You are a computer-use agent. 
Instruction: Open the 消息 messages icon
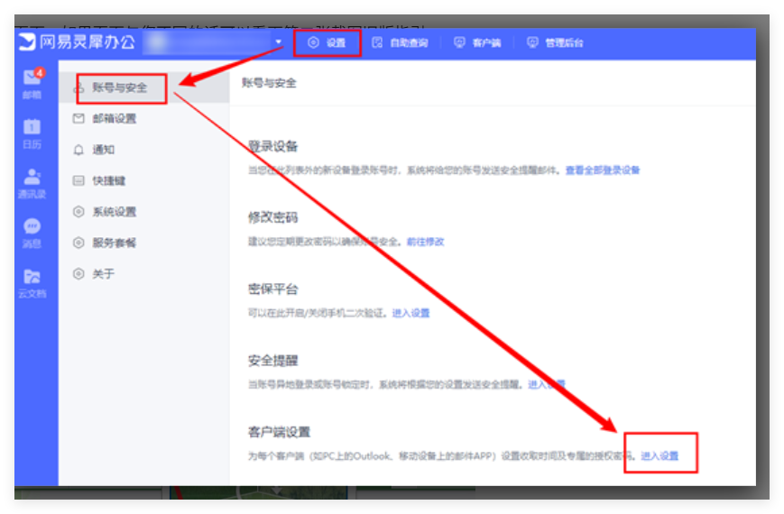tap(32, 233)
